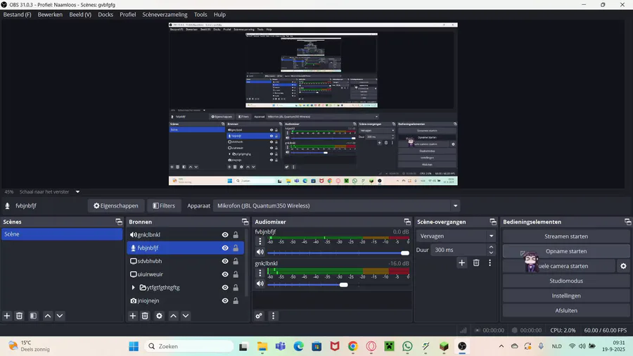The image size is (633, 356).
Task: Mute the fvbjnbfjf audio channel
Action: (260, 252)
